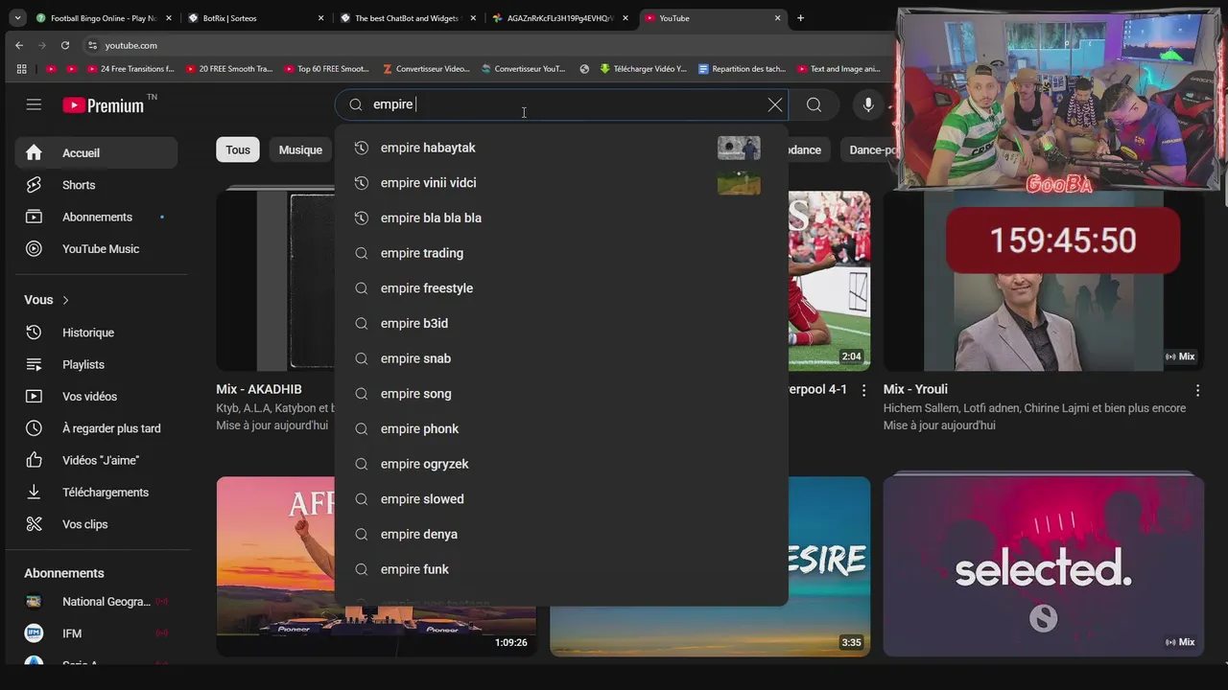Open options for Liverpool 4-1 video
The height and width of the screenshot is (690, 1228).
(x=863, y=390)
